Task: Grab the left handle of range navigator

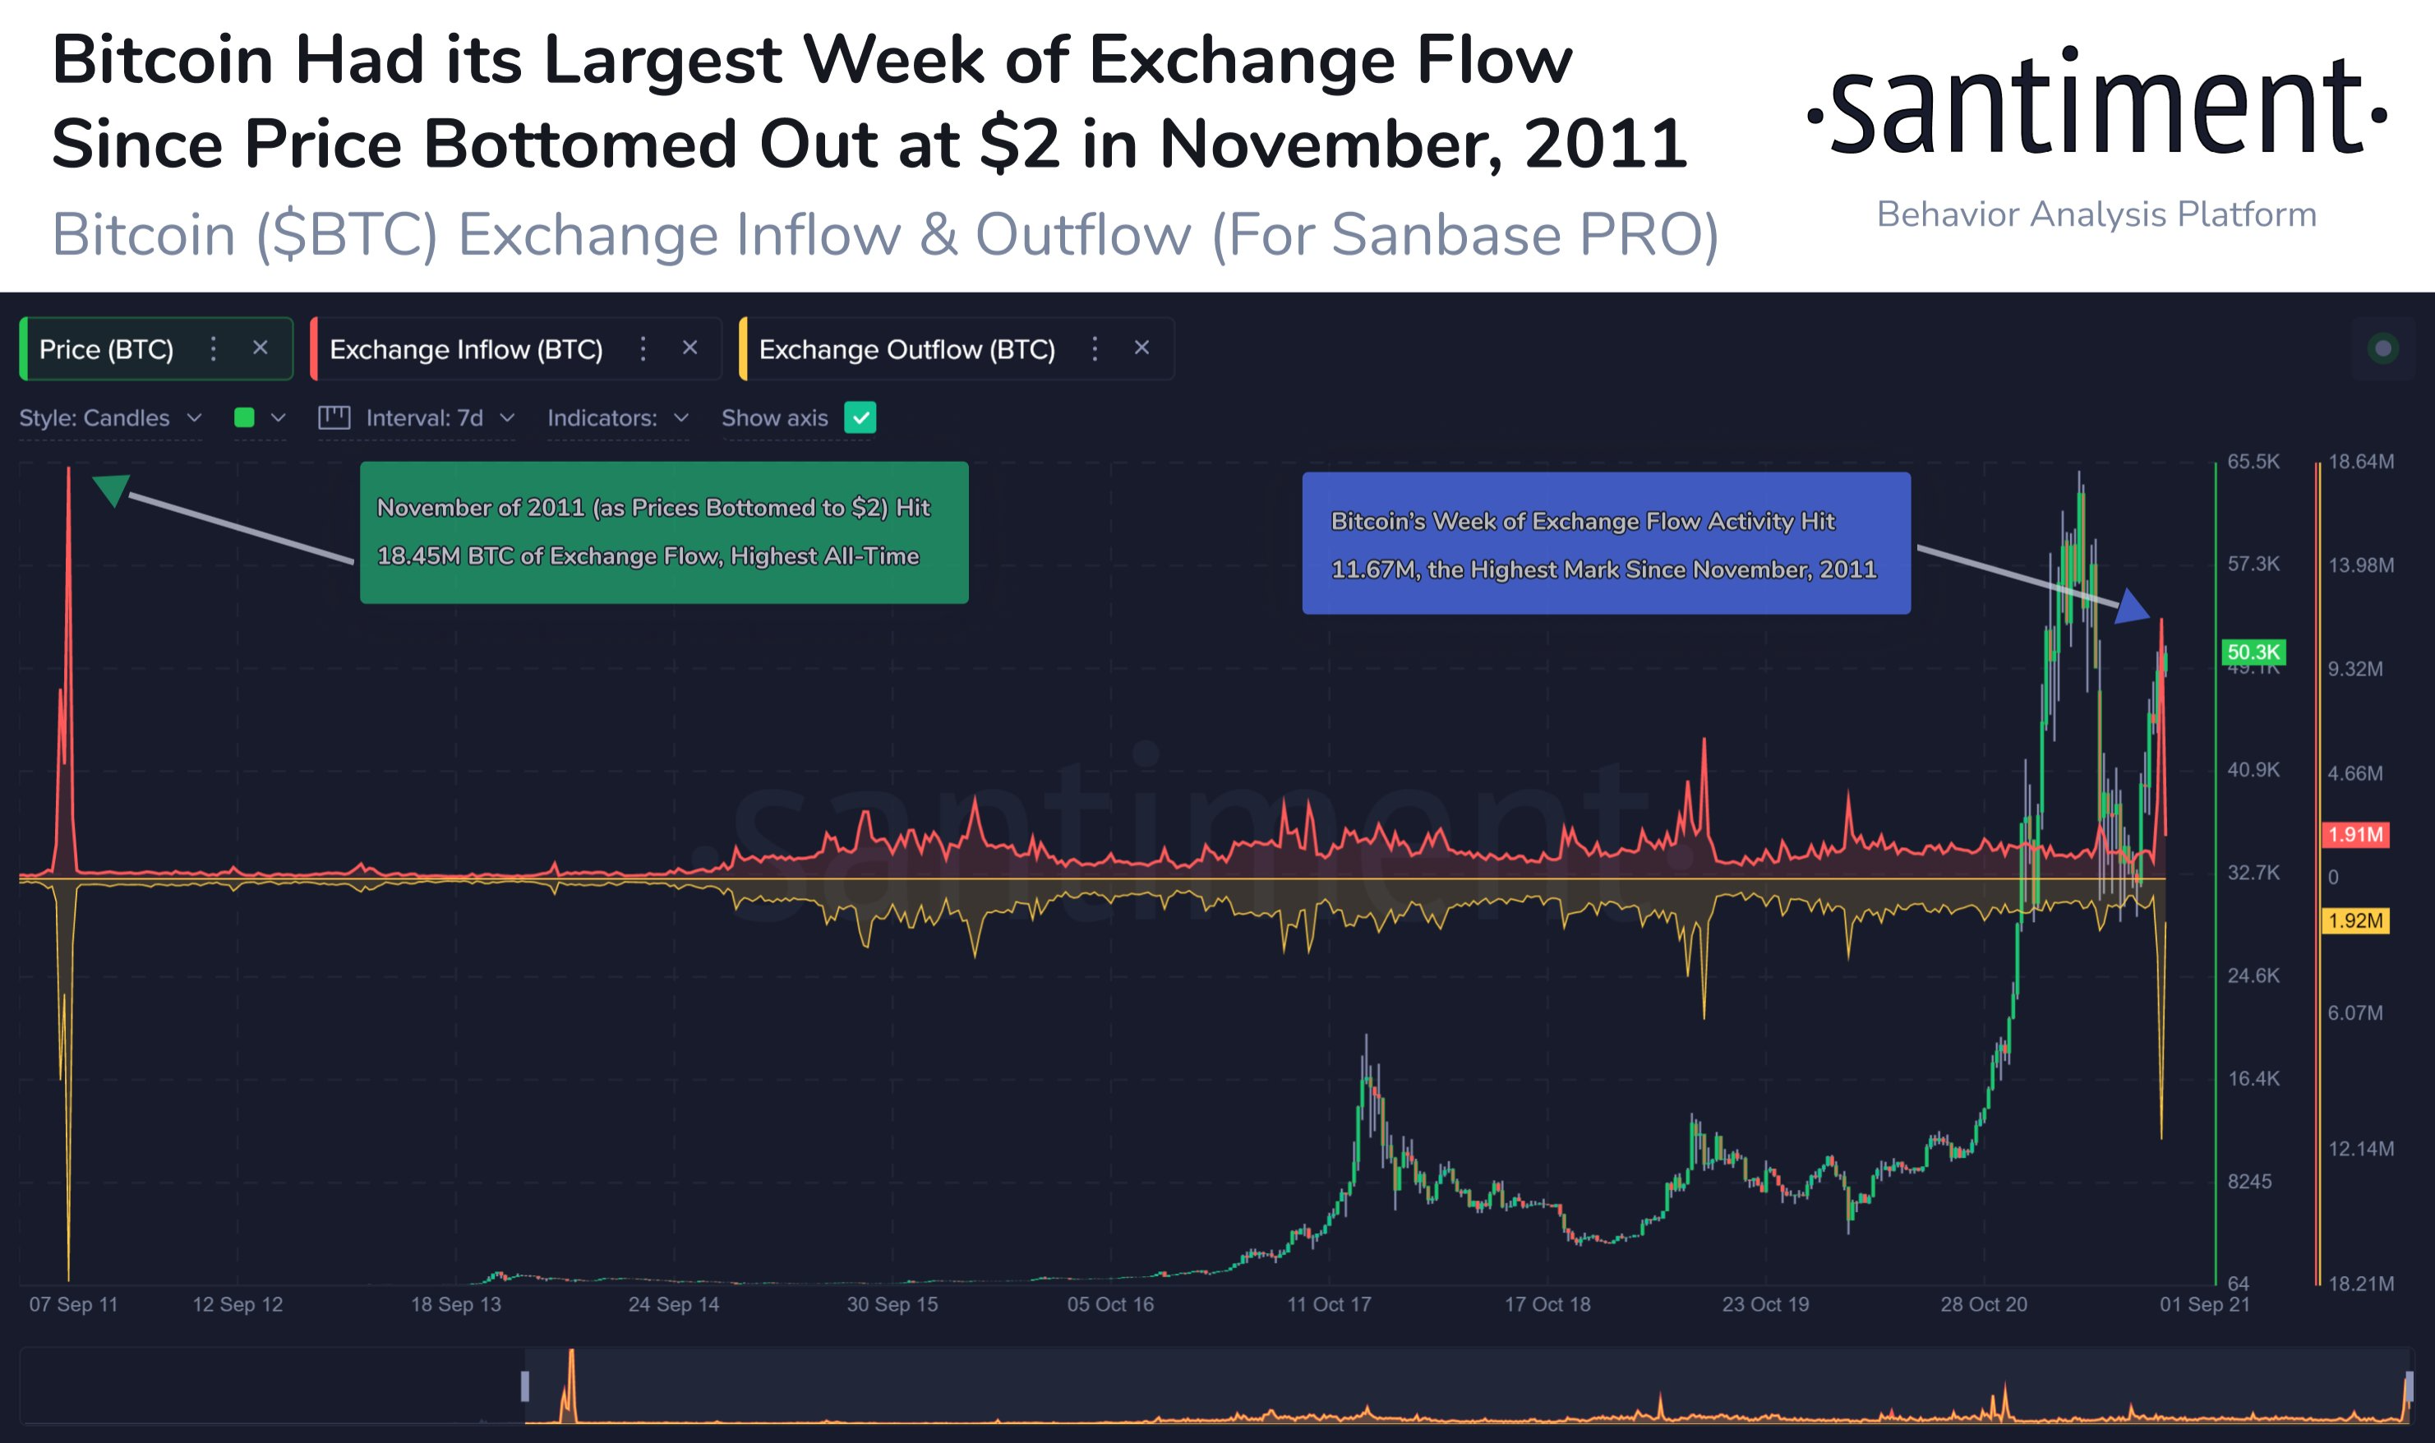Action: pyautogui.click(x=525, y=1385)
